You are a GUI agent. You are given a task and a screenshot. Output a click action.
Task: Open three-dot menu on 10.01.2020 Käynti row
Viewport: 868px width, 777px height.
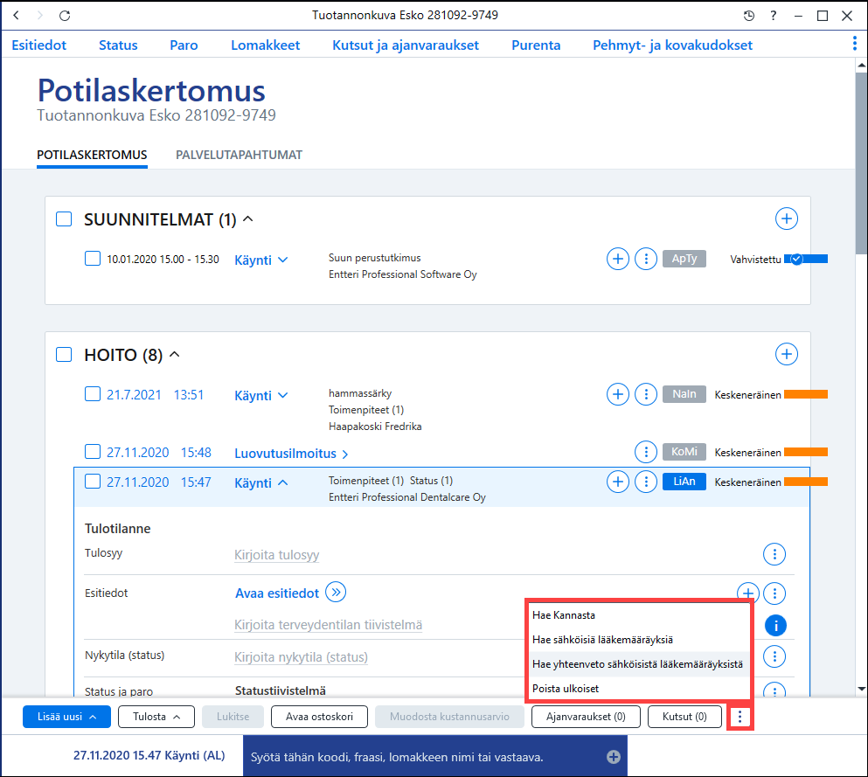(645, 259)
